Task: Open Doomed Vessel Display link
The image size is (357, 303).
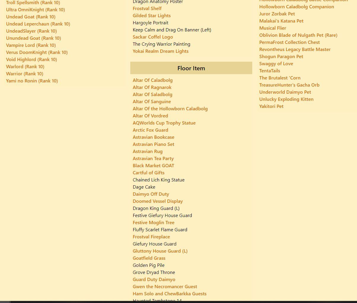Action: point(158,201)
